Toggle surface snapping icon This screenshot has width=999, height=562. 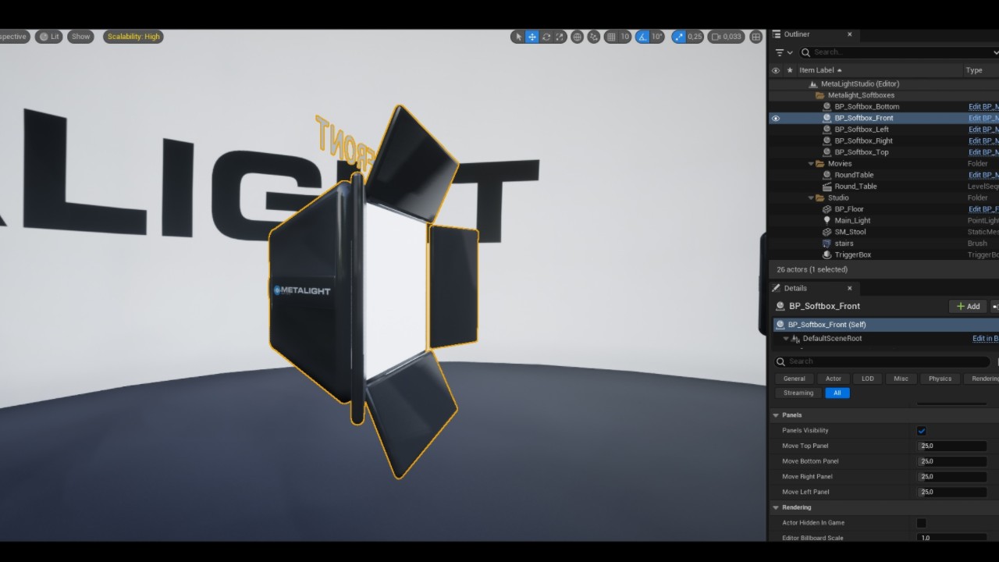pos(593,37)
